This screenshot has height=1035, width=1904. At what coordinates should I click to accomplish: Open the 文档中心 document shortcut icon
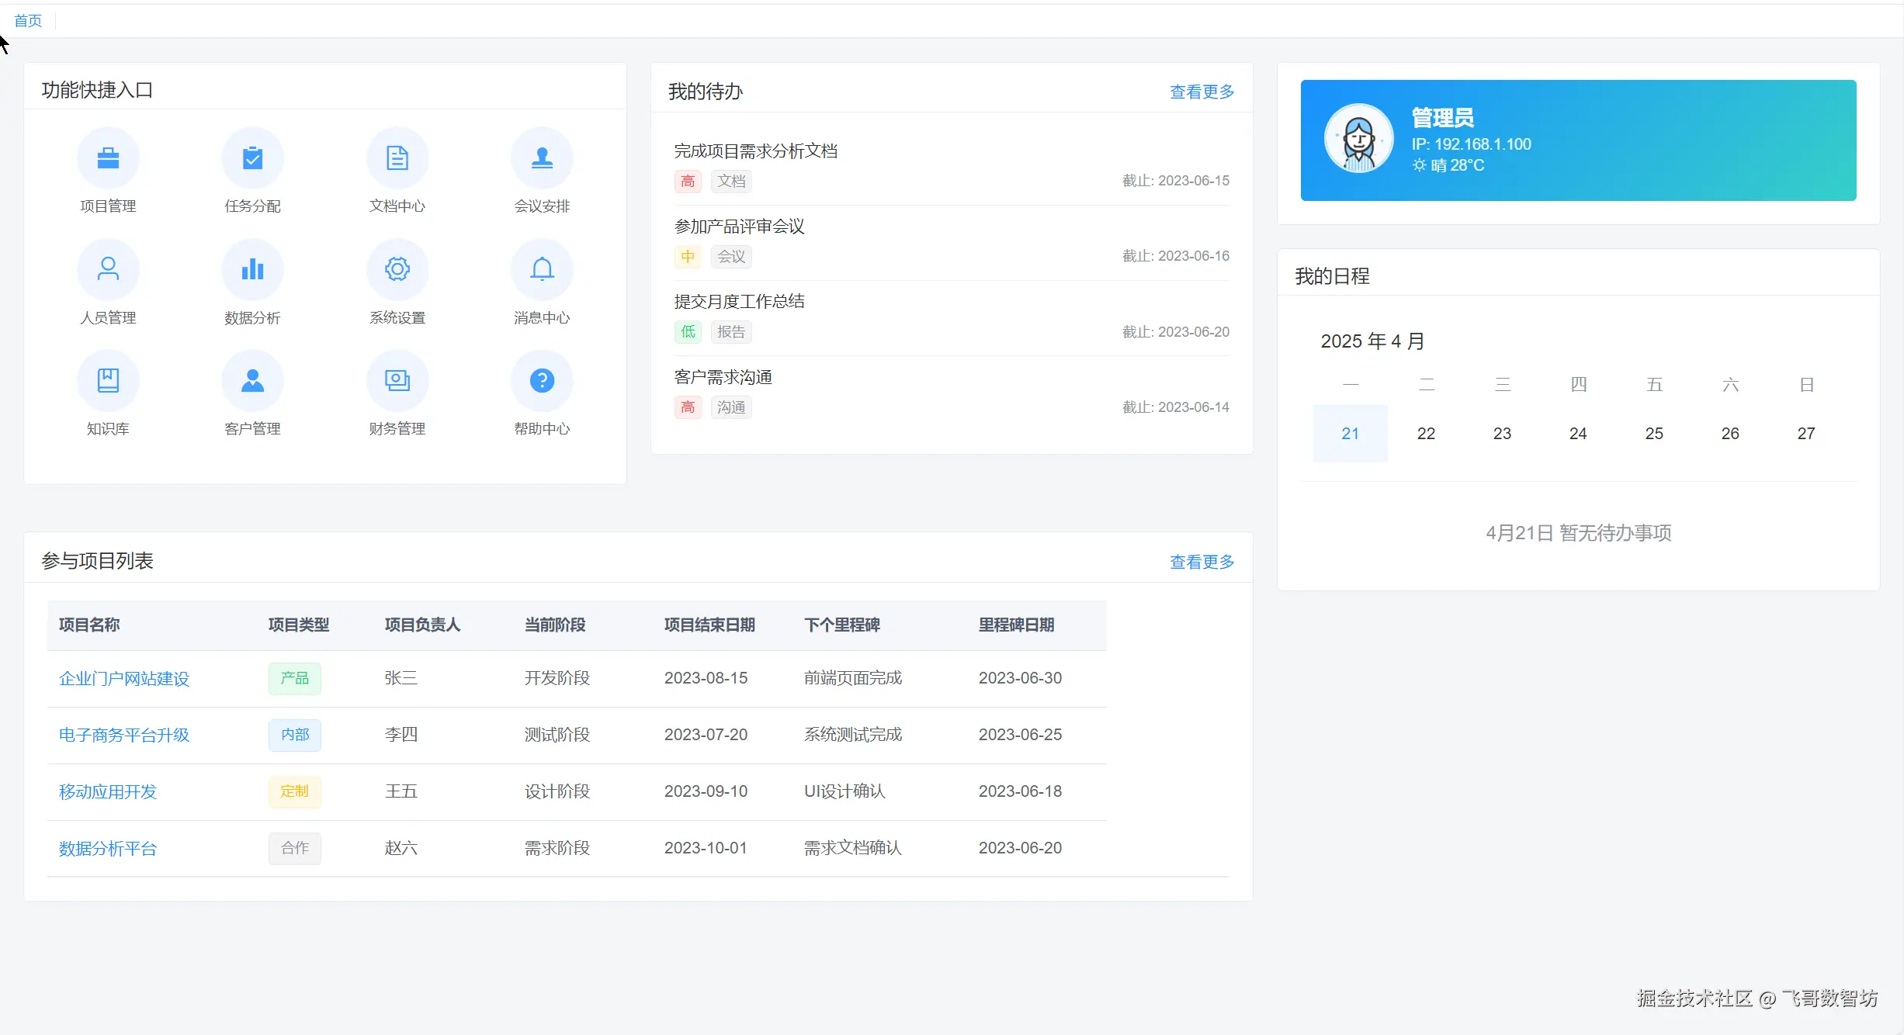tap(397, 158)
